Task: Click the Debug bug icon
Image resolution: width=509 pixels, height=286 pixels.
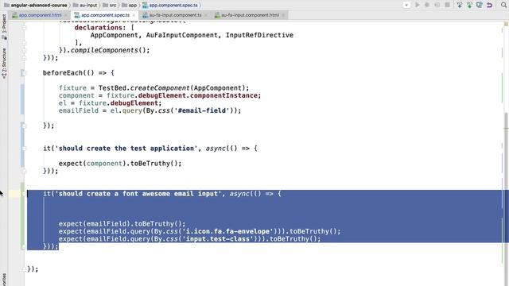Action: [x=427, y=5]
